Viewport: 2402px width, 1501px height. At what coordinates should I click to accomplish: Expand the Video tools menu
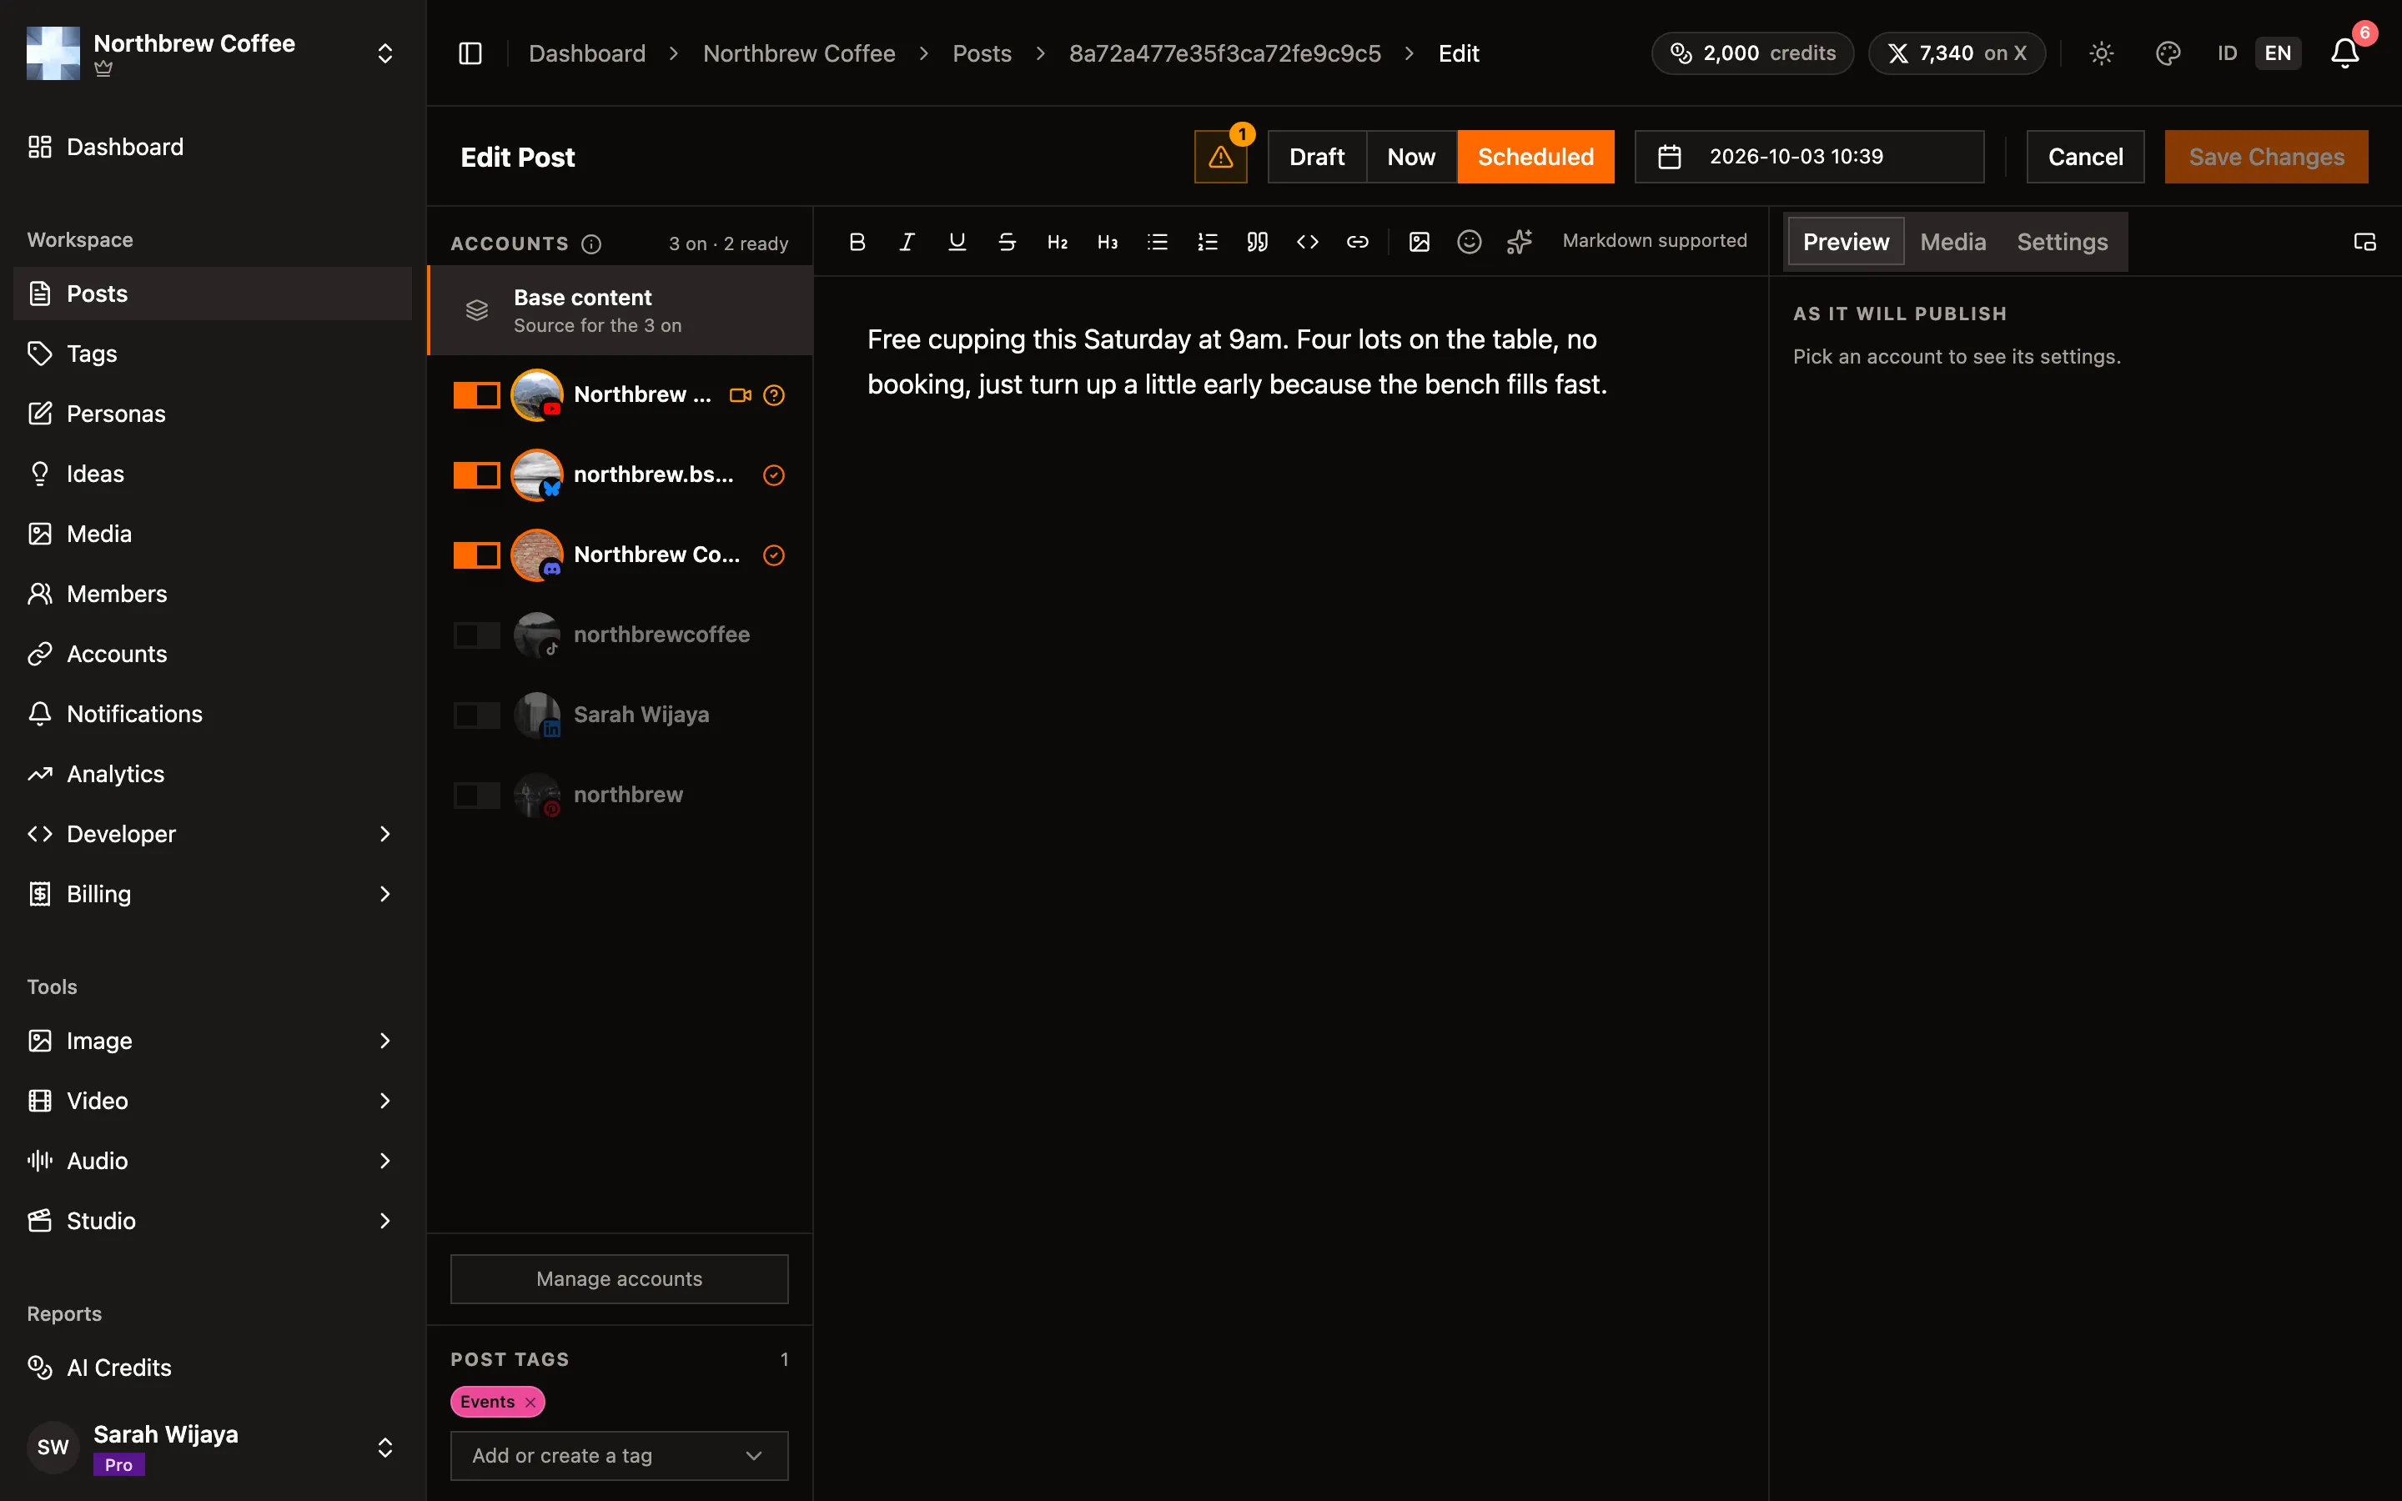click(x=213, y=1101)
